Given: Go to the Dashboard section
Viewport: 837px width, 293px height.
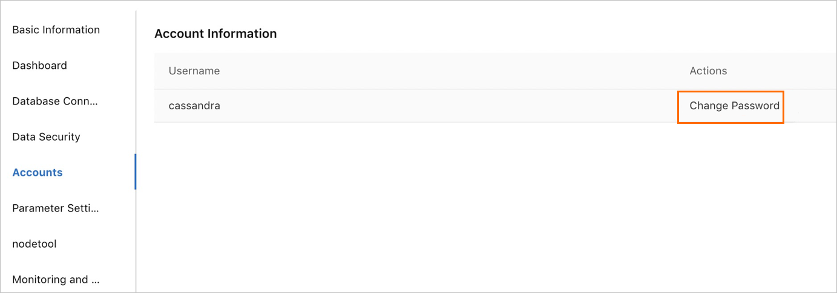Looking at the screenshot, I should coord(39,65).
